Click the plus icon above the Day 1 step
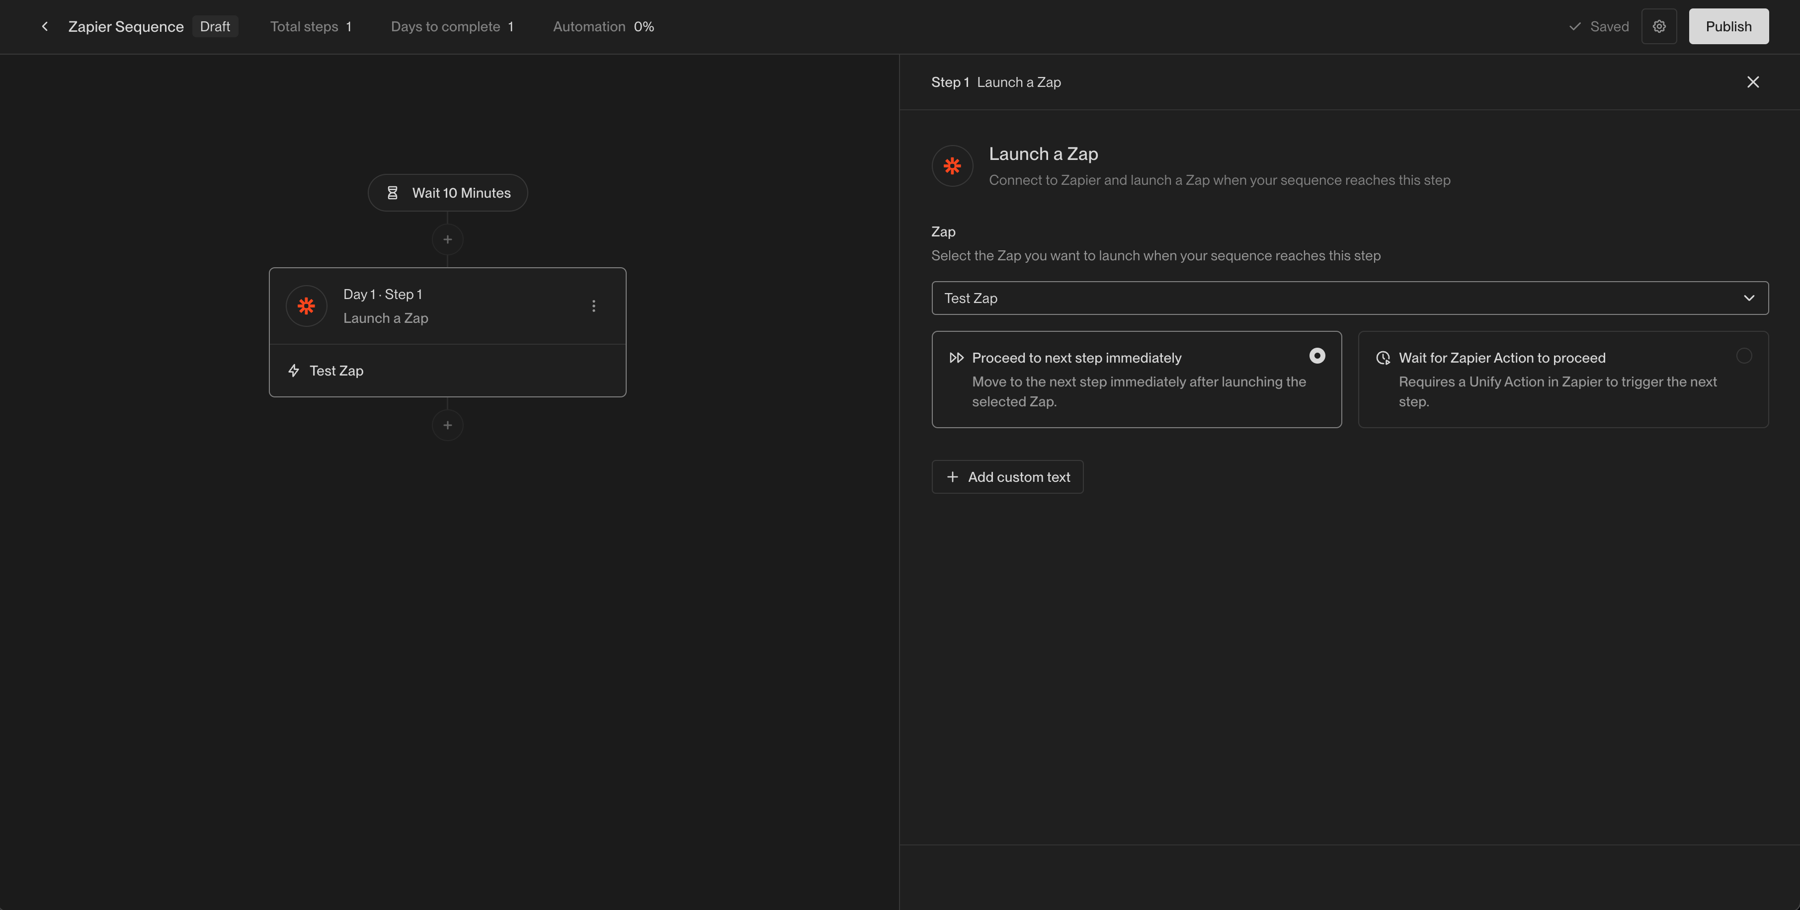 point(447,239)
